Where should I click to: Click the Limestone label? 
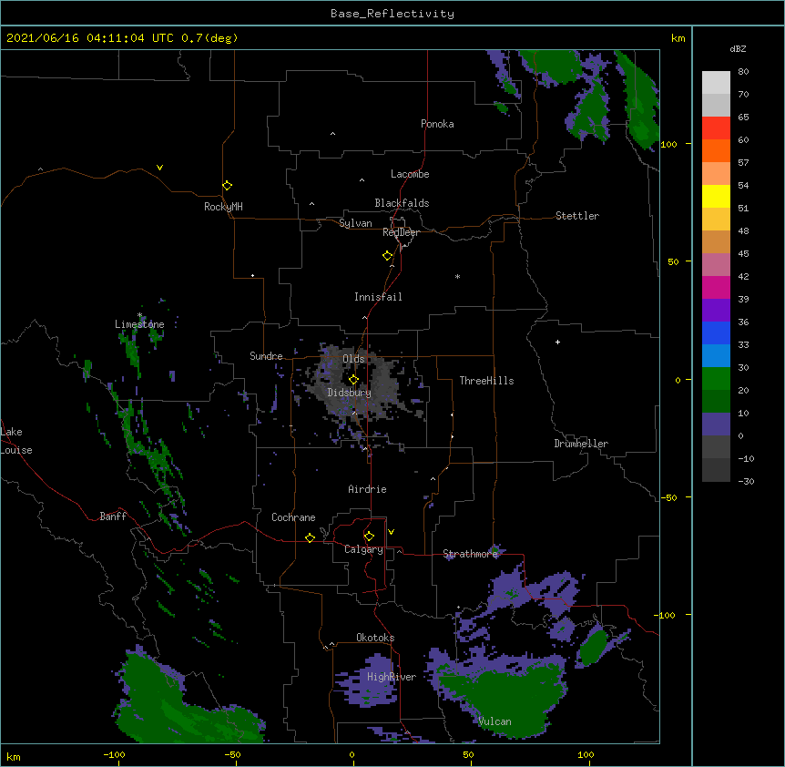coord(139,324)
